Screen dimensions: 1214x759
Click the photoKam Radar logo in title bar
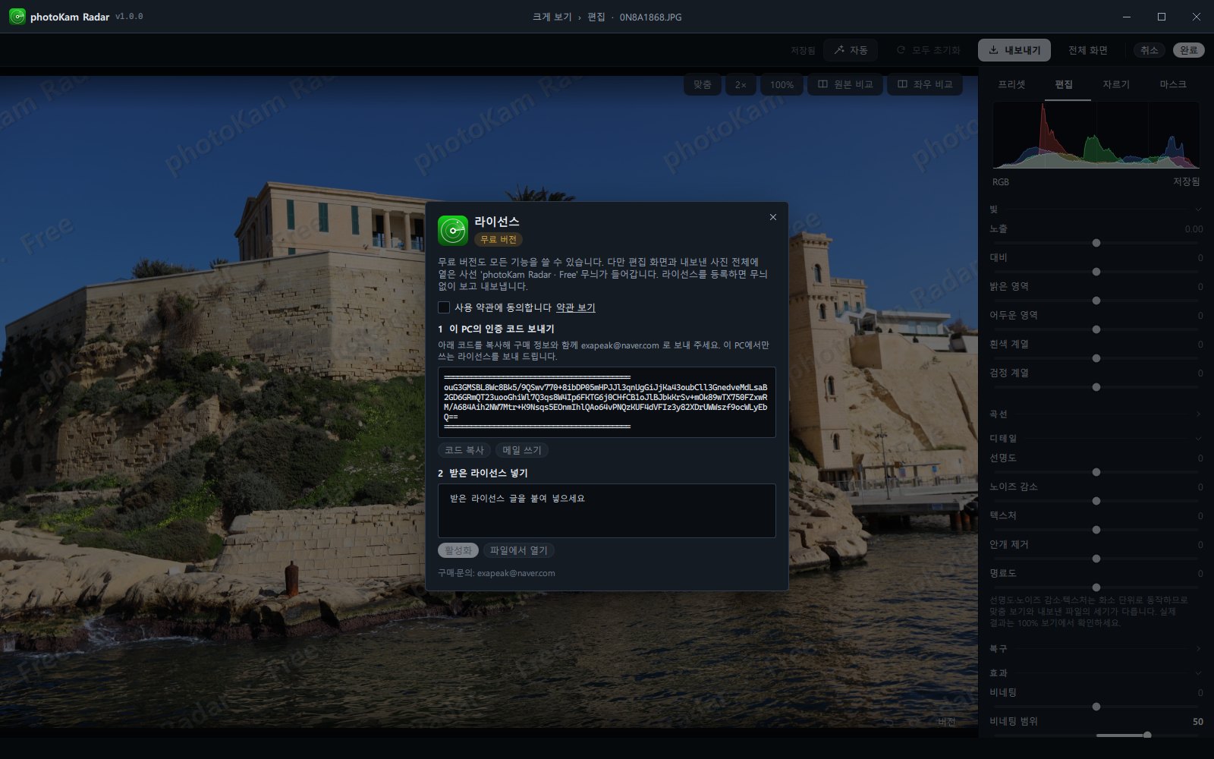[17, 17]
